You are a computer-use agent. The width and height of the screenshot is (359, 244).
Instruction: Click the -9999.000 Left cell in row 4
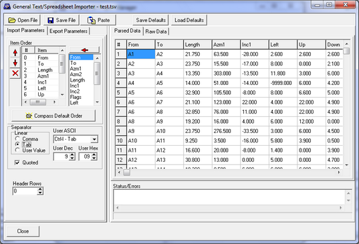(283, 83)
